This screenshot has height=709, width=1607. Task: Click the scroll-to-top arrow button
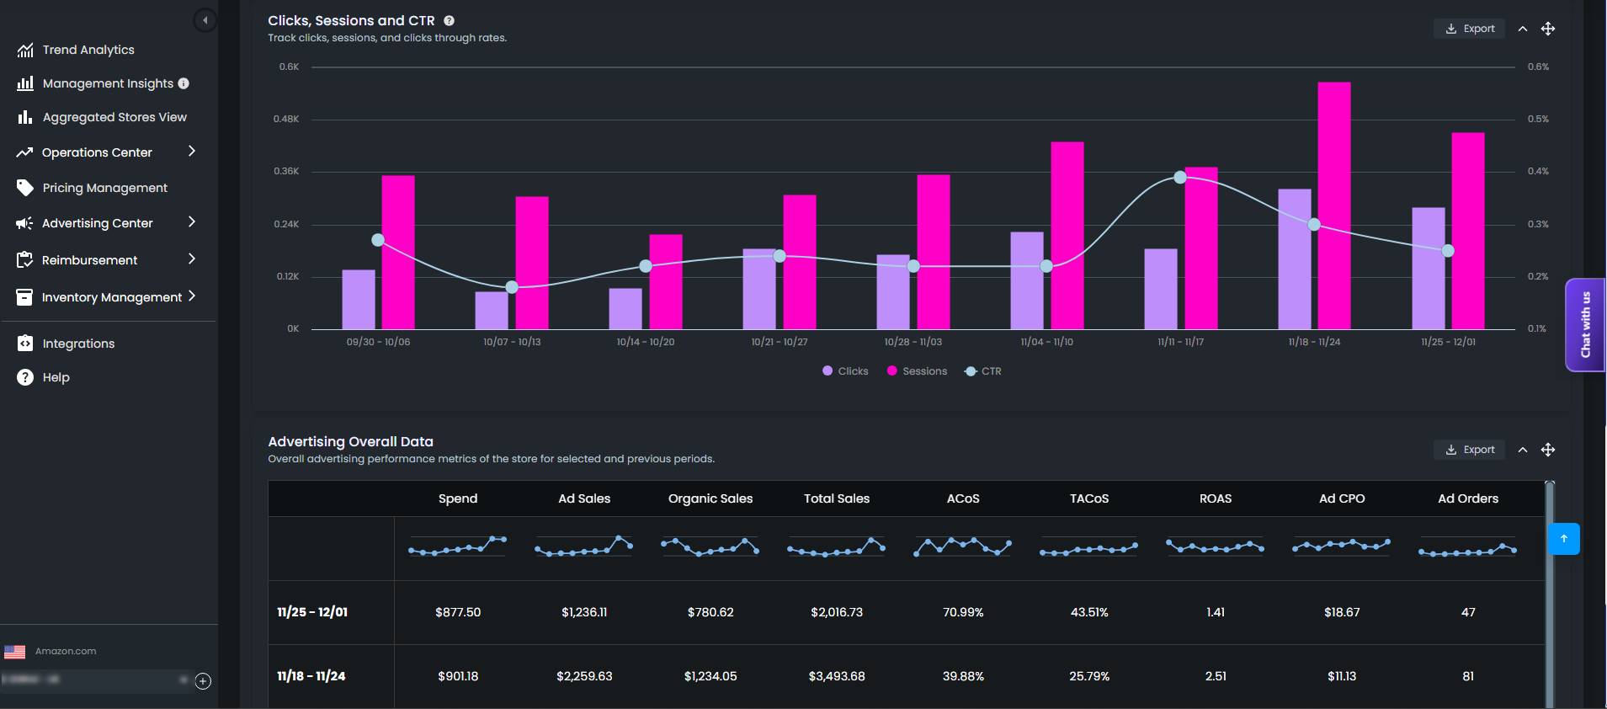click(x=1563, y=539)
